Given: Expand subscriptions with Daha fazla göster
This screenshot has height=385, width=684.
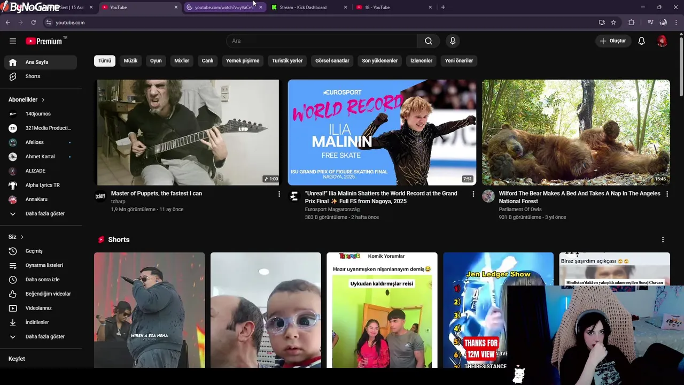Looking at the screenshot, I should click(41, 214).
